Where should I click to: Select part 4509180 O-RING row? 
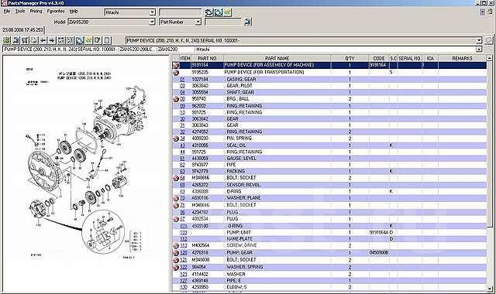[329, 226]
